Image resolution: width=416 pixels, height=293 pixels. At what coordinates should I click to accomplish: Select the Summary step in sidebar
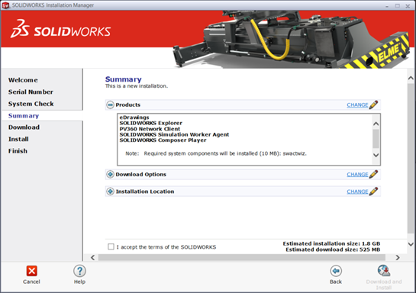24,116
